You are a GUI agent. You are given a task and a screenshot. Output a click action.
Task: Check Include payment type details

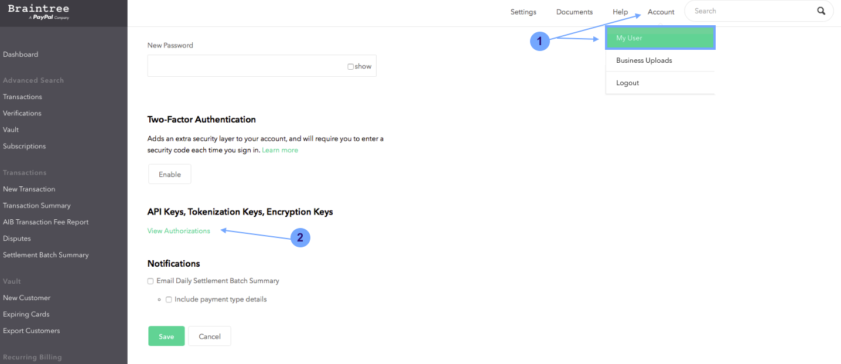(x=169, y=300)
